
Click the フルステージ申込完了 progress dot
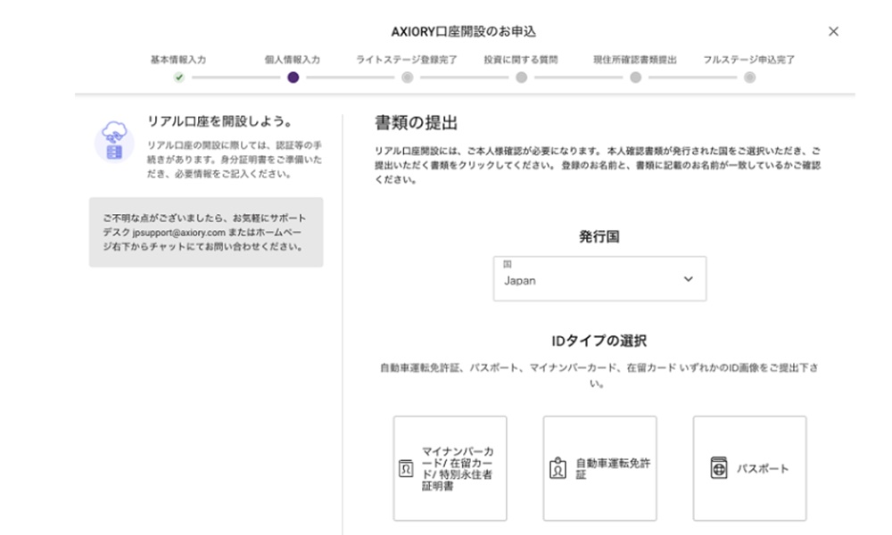coord(749,78)
